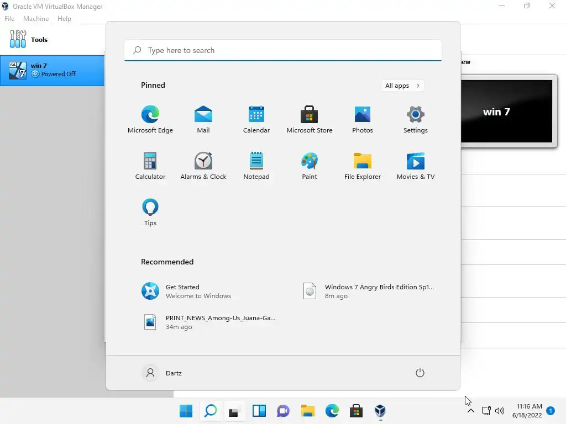Open the clock and date flyout
The width and height of the screenshot is (566, 424).
(x=527, y=411)
